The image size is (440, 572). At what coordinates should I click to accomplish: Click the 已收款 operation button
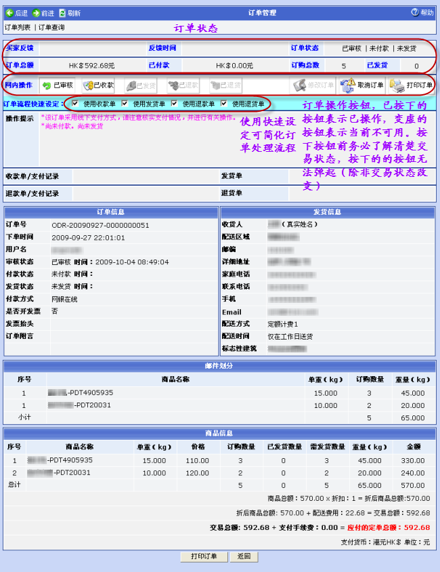(98, 85)
